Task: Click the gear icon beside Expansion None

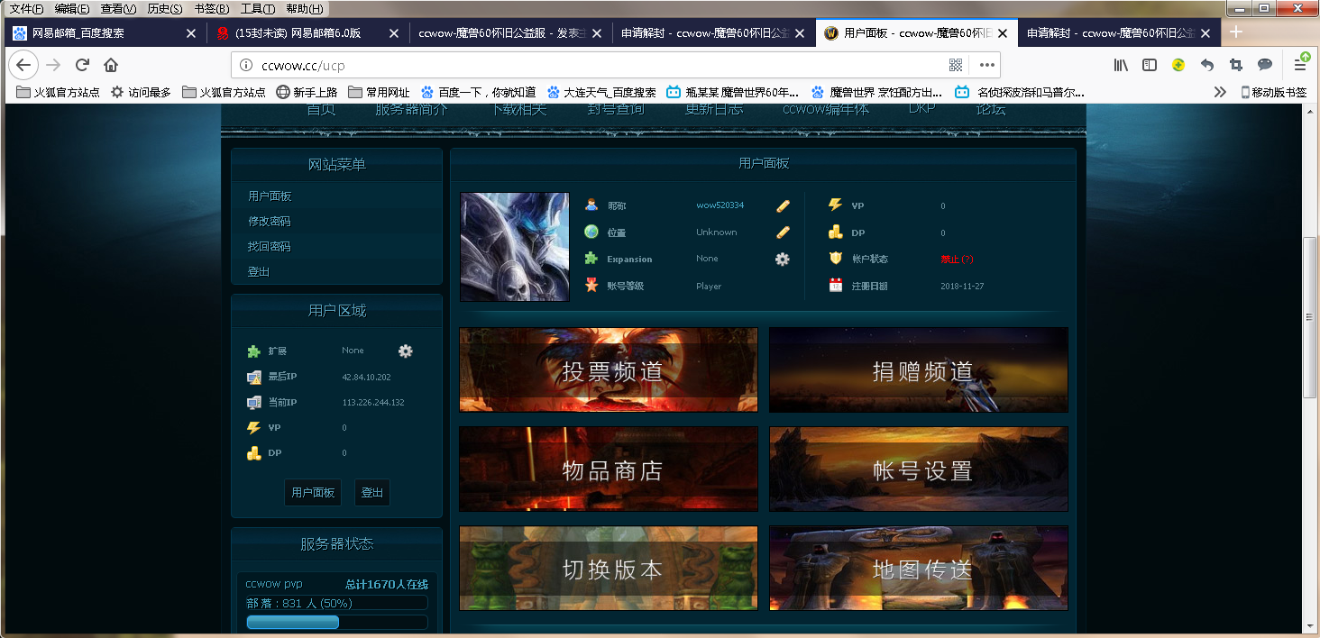Action: 783,260
